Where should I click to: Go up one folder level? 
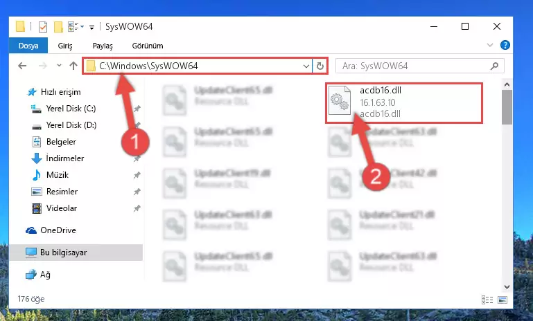coord(73,66)
